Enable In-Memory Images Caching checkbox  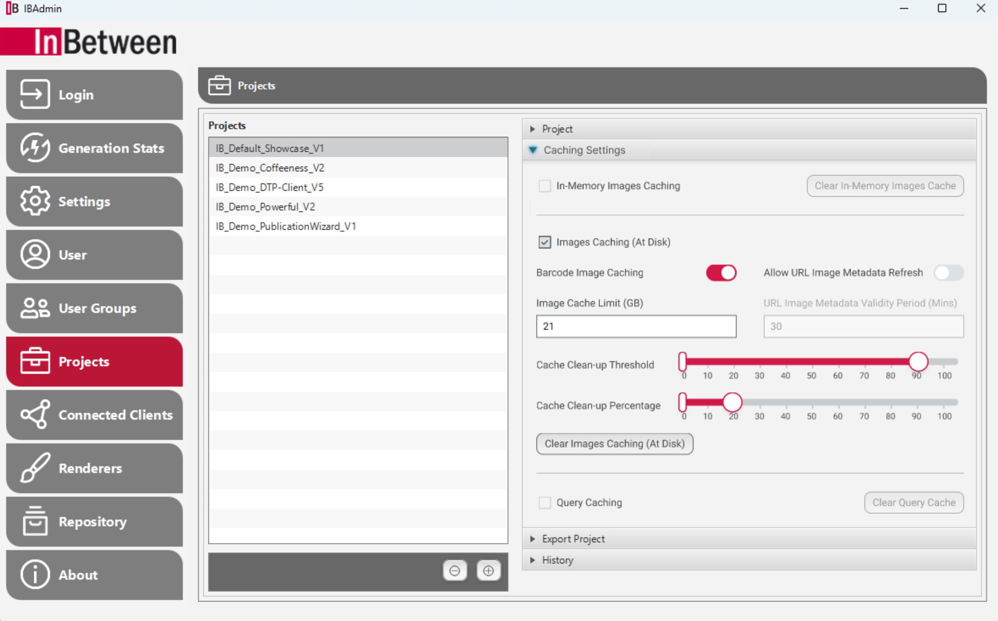544,186
